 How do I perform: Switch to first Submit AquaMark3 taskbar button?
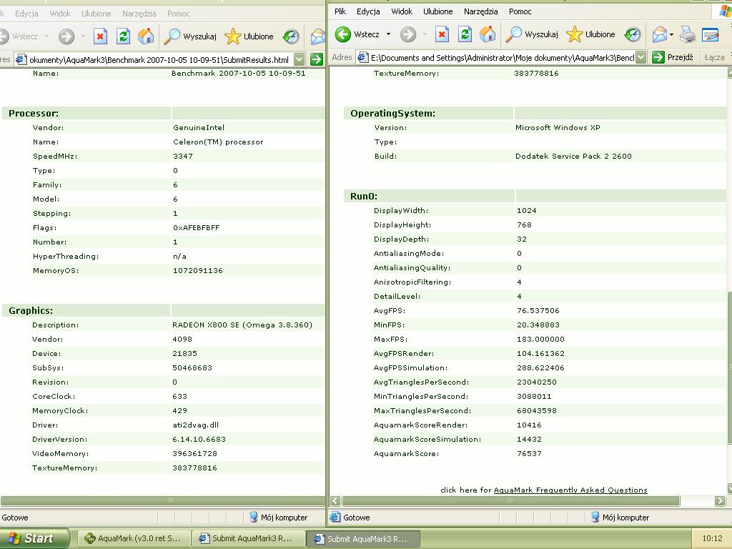click(x=248, y=538)
